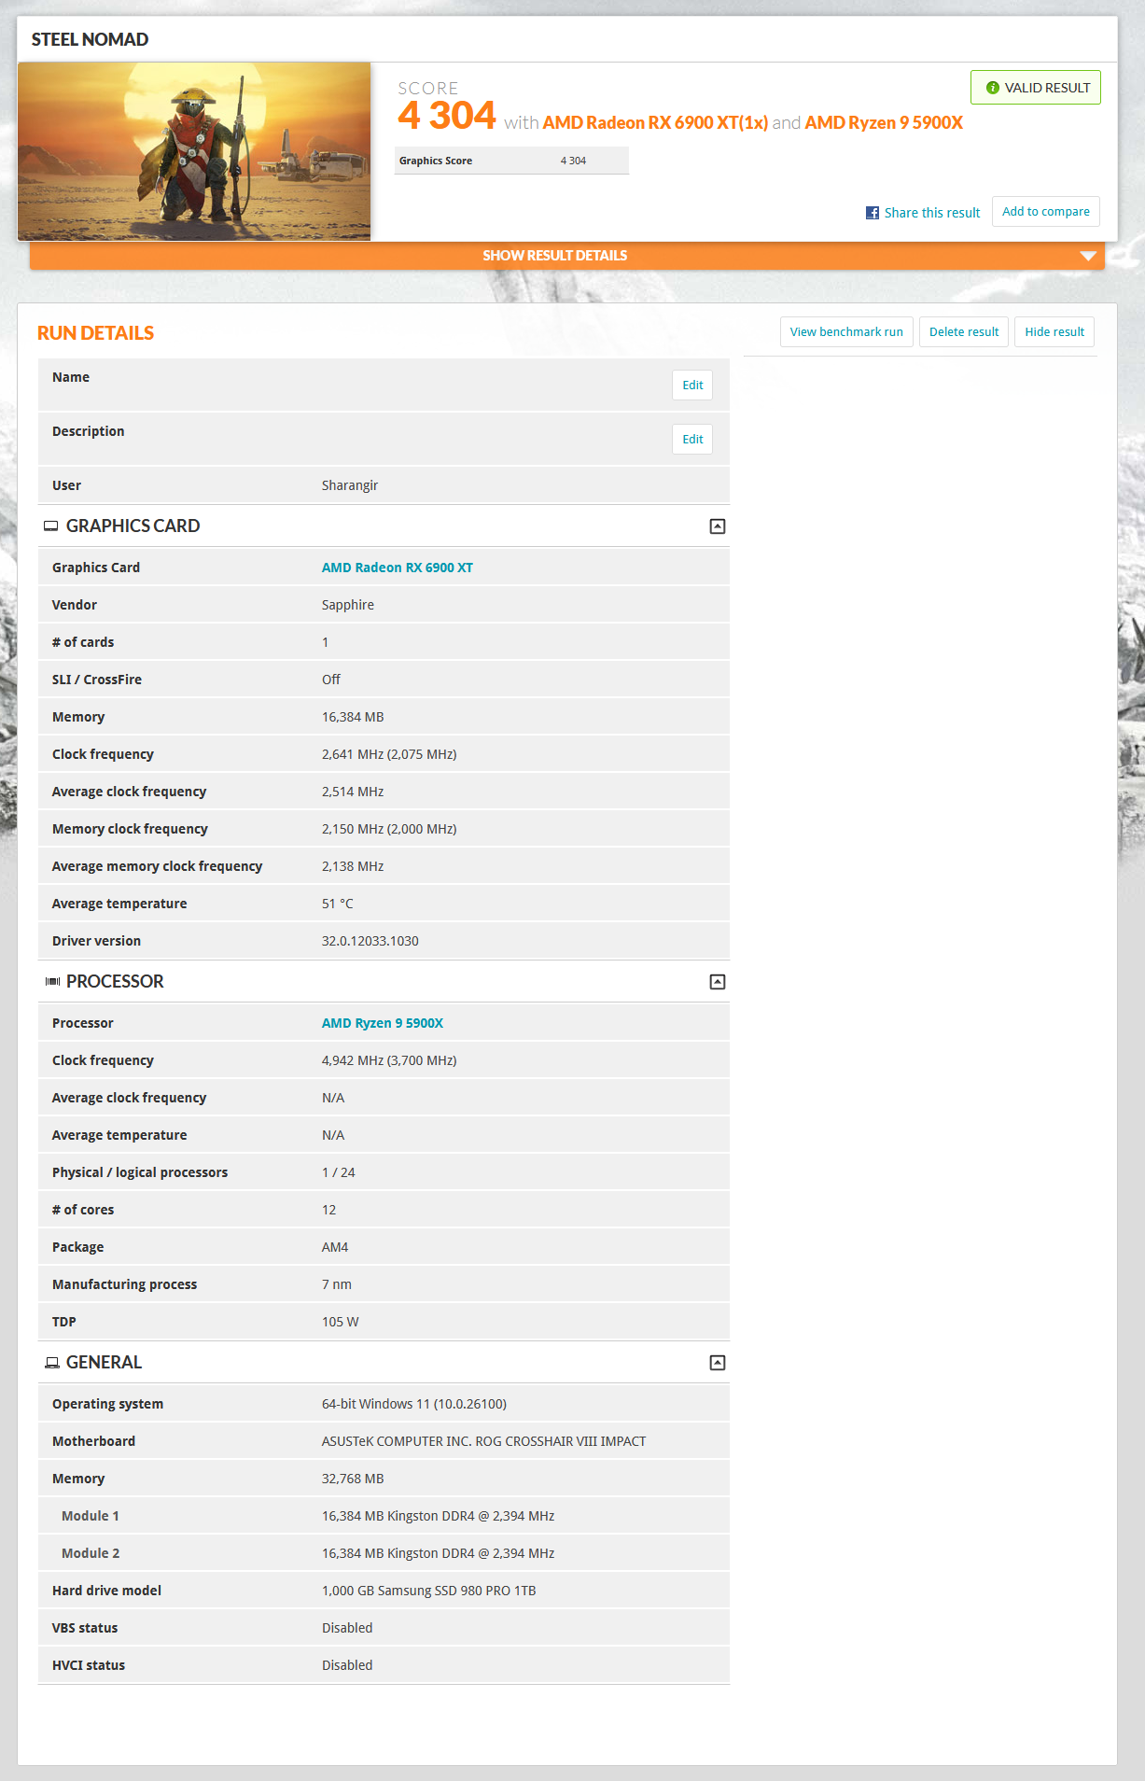
Task: Collapse the Graphics Card section
Action: click(717, 526)
